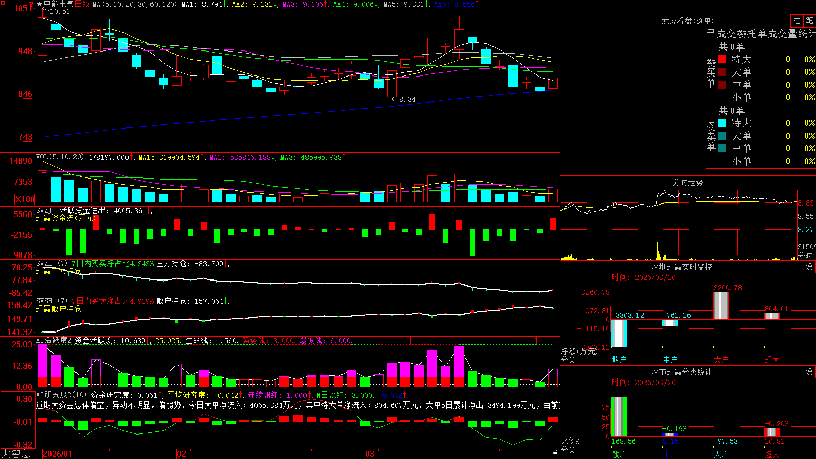Click the 大智慧 label at bottom-left

point(16,454)
